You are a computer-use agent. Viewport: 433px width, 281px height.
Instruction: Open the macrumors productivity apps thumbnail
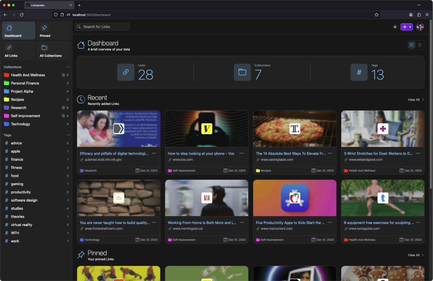(295, 198)
